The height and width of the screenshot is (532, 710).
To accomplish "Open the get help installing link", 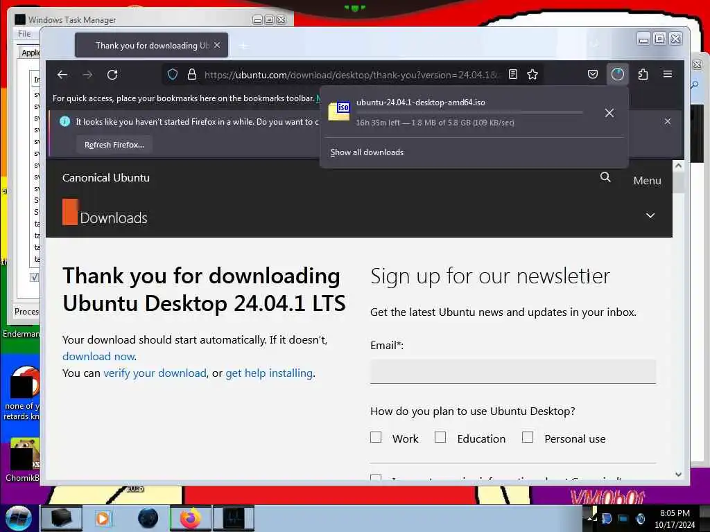I will pyautogui.click(x=269, y=373).
